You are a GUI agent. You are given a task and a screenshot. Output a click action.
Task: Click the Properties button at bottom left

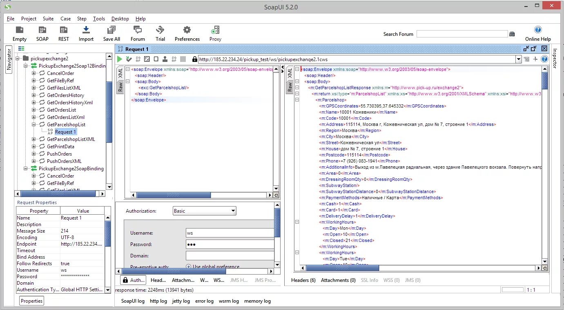pos(31,301)
